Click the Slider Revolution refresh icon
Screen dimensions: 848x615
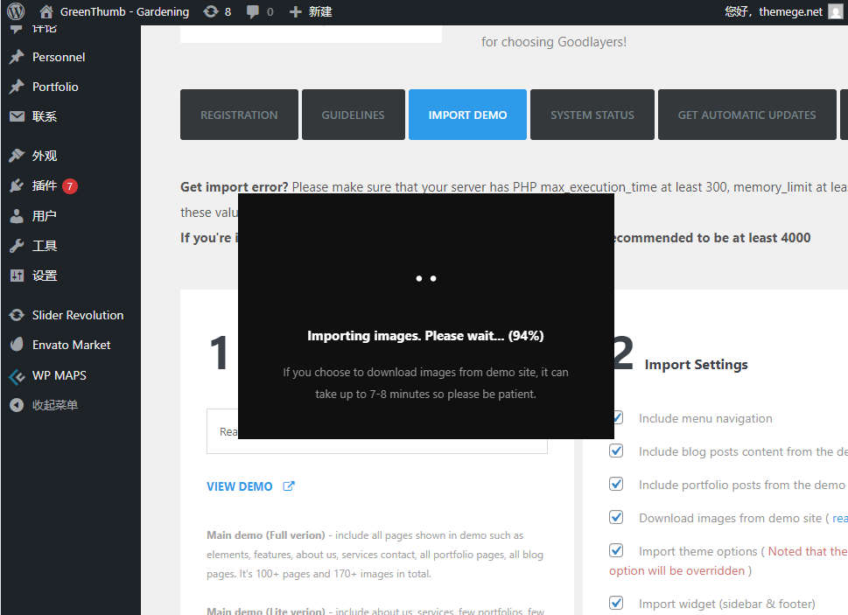point(17,315)
